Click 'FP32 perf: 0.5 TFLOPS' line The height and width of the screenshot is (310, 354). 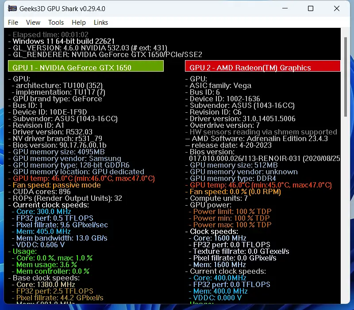click(53, 218)
